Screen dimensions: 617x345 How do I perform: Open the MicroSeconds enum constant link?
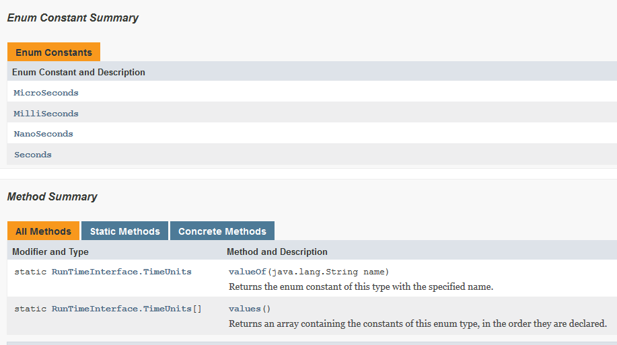[46, 93]
